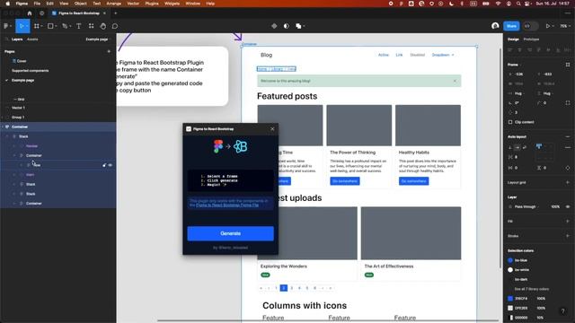575x323 pixels.
Task: Click the bs-blue color swatch
Action: pyautogui.click(x=510, y=260)
